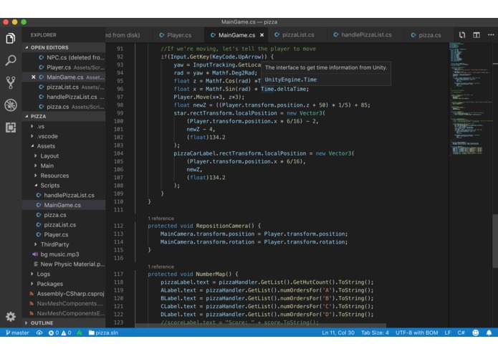The width and height of the screenshot is (498, 354).
Task: Close the MainGame.cs tab
Action: tap(262, 35)
